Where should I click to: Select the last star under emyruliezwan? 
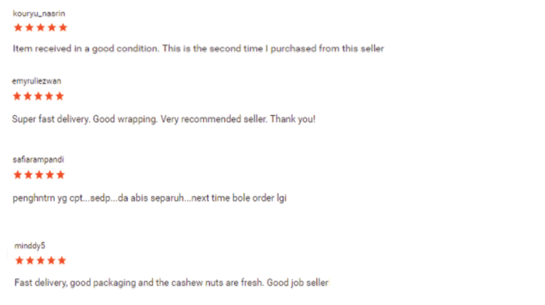coord(60,96)
